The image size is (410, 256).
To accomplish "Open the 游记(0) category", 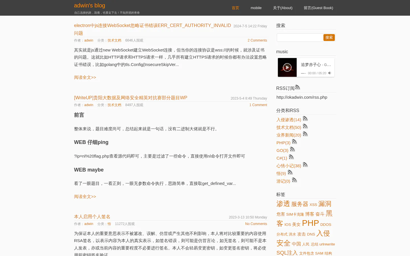I will pyautogui.click(x=283, y=181).
